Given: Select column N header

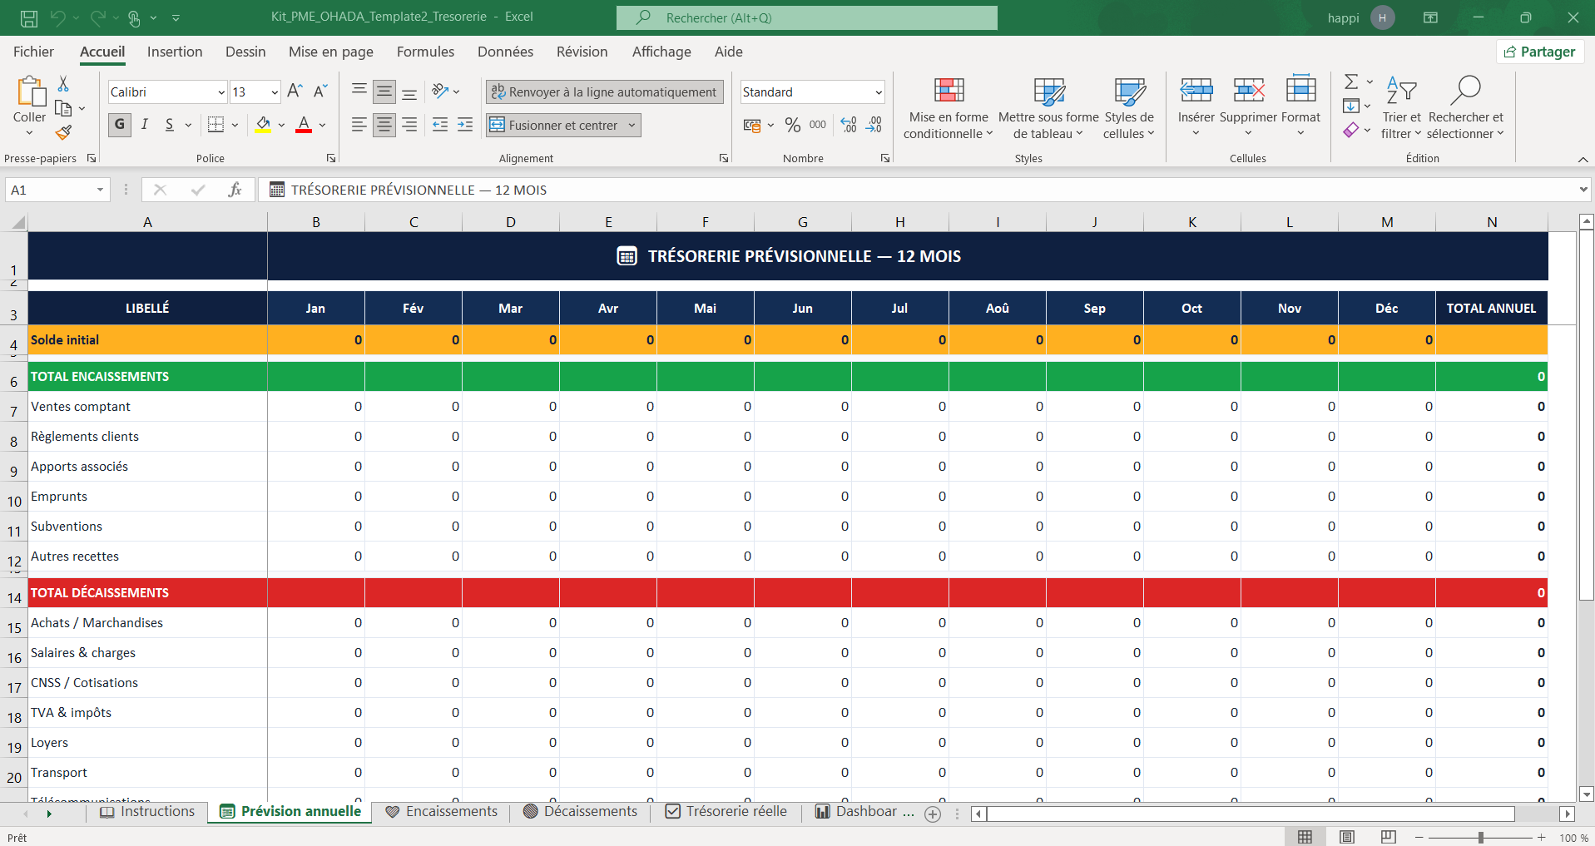Looking at the screenshot, I should 1492,222.
